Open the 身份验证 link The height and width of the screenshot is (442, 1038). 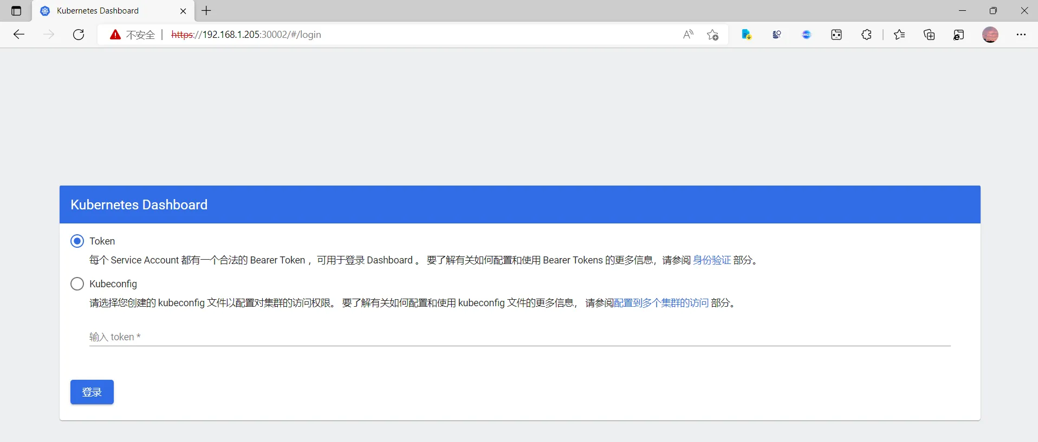click(x=712, y=260)
